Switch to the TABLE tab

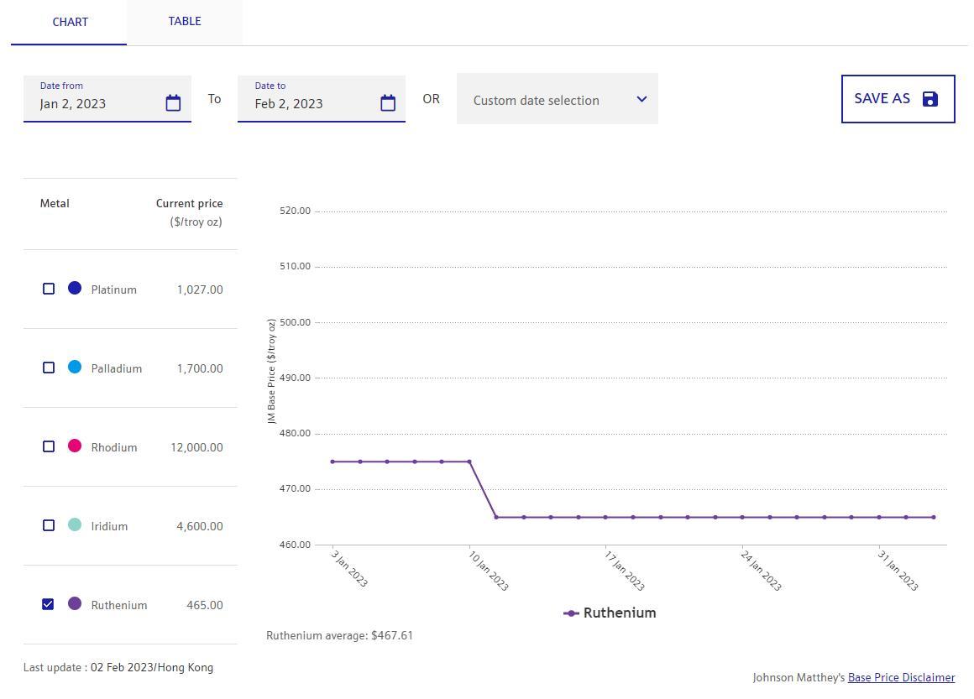pyautogui.click(x=184, y=22)
